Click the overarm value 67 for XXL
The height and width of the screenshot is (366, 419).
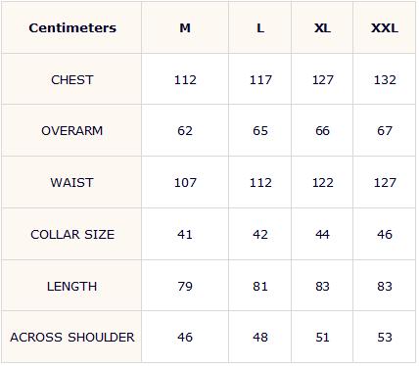(385, 131)
